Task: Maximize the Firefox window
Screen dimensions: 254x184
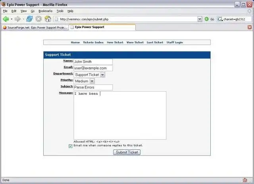Action: click(243, 4)
